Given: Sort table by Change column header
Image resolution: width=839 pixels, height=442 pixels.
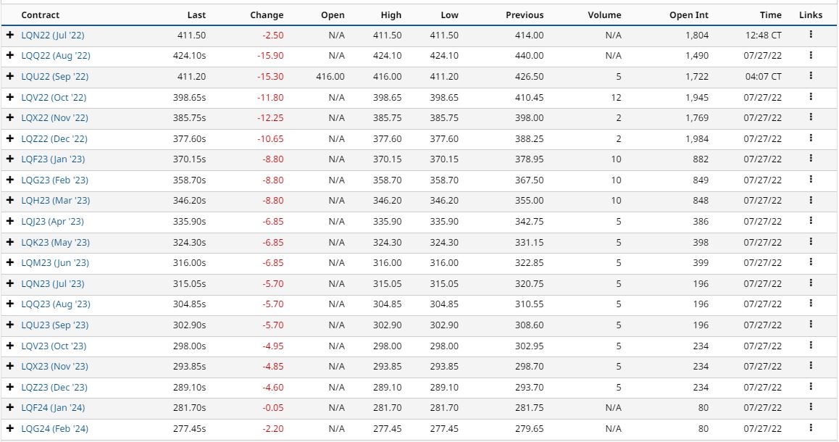Looking at the screenshot, I should (267, 15).
